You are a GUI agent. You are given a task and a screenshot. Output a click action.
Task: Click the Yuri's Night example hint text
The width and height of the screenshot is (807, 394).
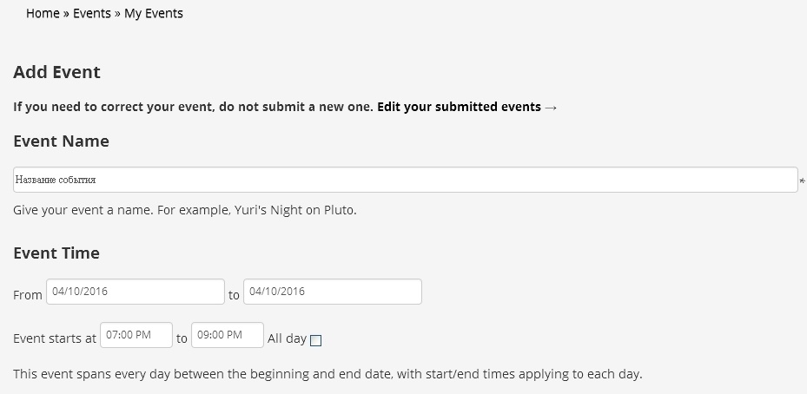tap(185, 210)
